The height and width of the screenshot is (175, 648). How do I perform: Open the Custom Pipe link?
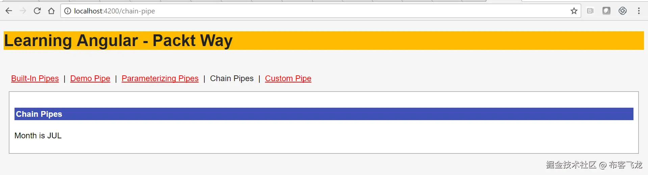click(288, 78)
